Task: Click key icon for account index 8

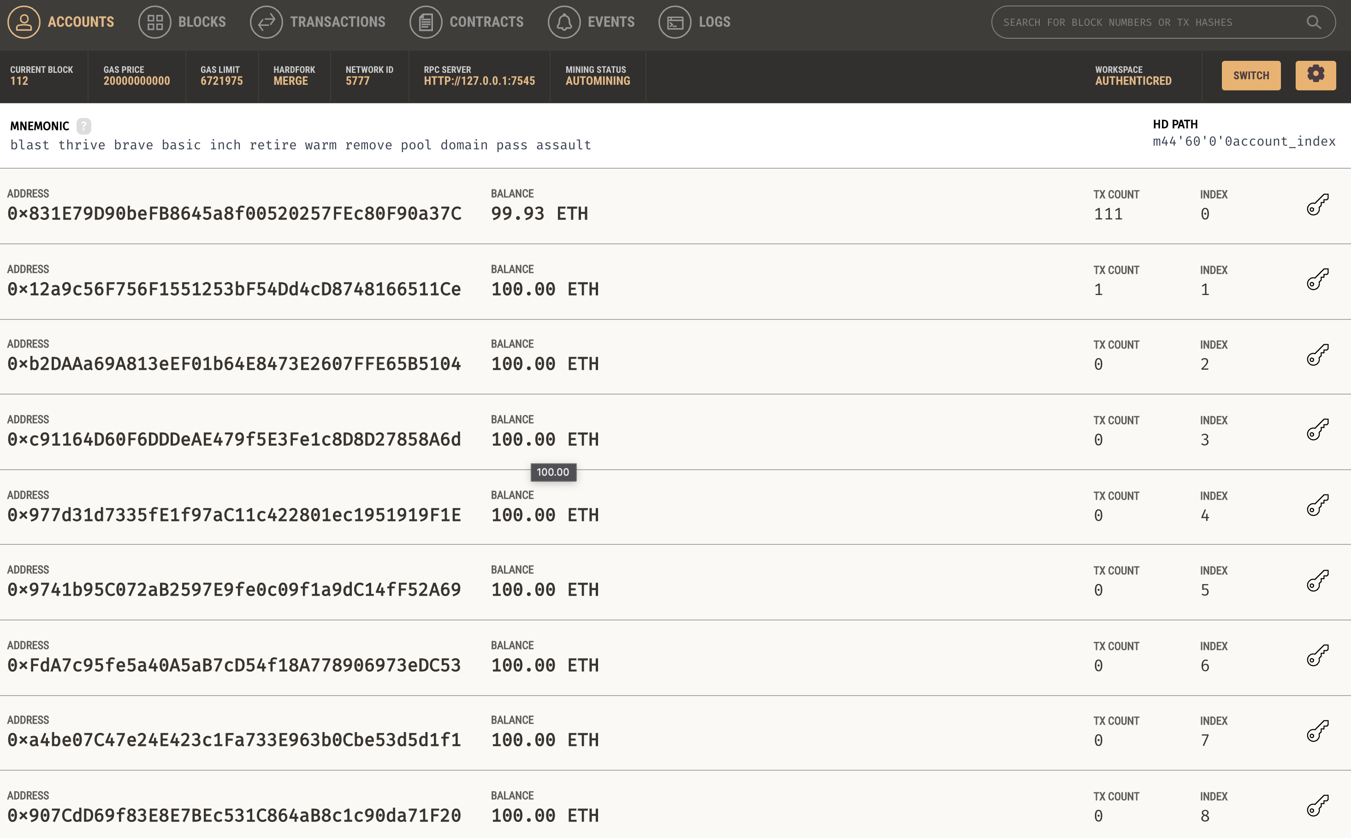Action: pyautogui.click(x=1317, y=806)
